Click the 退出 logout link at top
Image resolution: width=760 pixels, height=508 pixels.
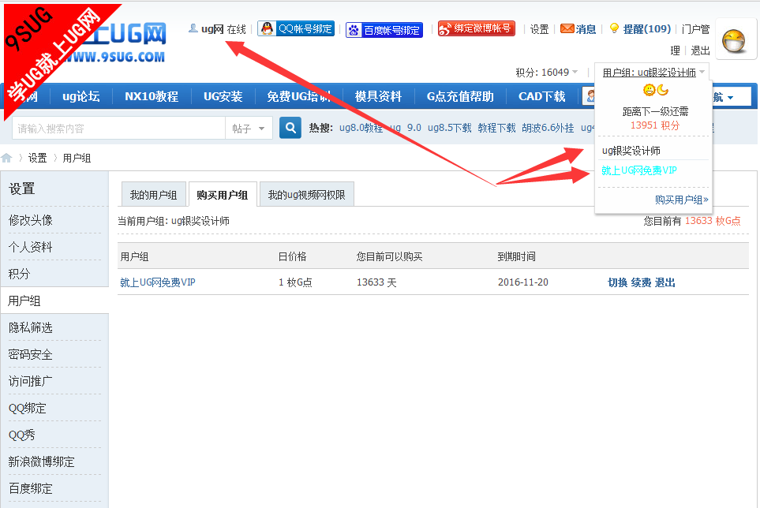click(700, 50)
